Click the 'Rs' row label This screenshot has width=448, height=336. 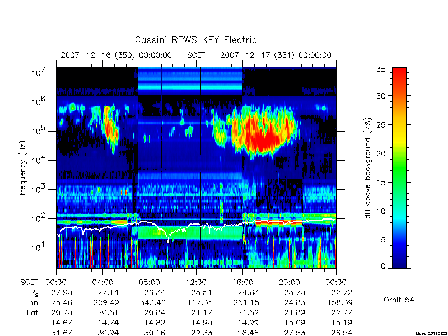click(x=34, y=293)
